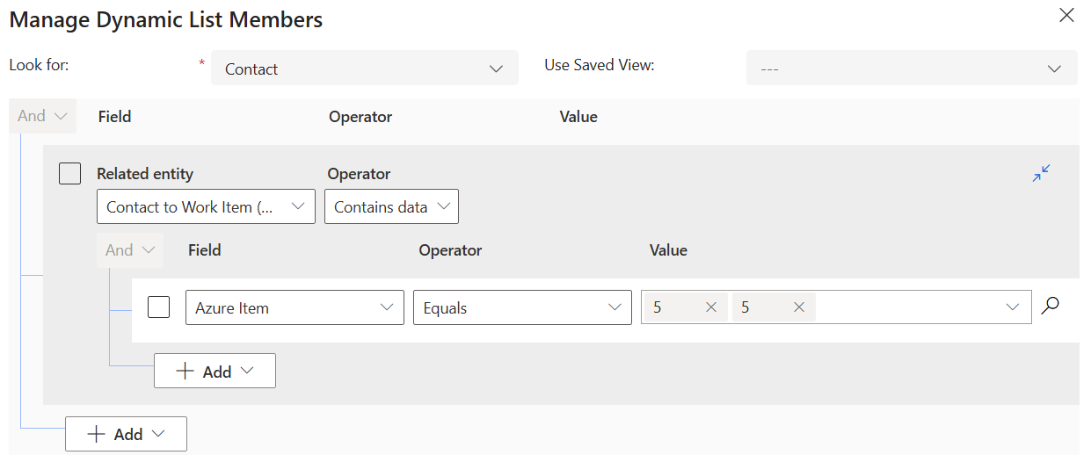Viewport: 1091px width, 455px height.
Task: Click the bottom outer Add button
Action: coord(126,434)
